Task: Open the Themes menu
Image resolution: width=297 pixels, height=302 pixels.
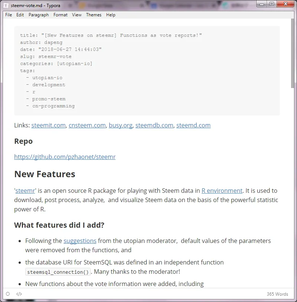Action: [94, 15]
